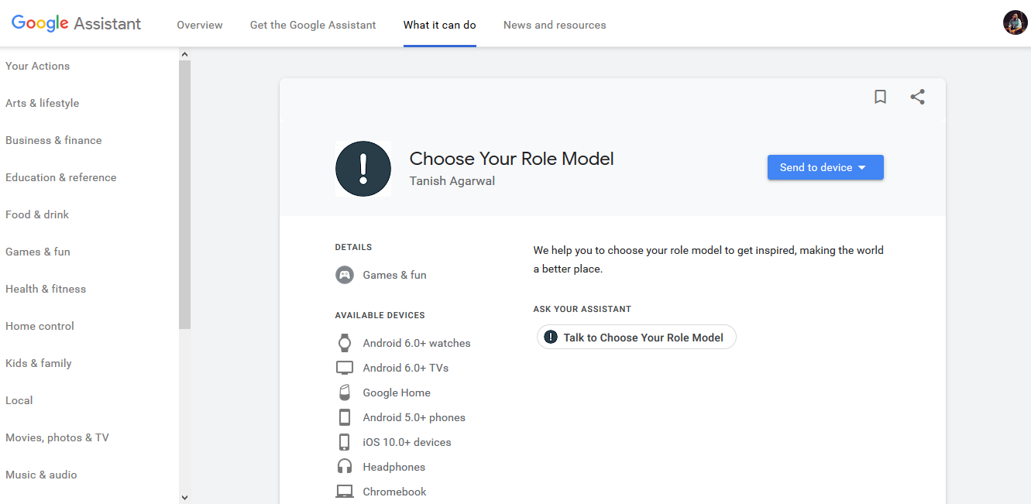The height and width of the screenshot is (504, 1031).
Task: Open the Business & finance category
Action: [53, 140]
